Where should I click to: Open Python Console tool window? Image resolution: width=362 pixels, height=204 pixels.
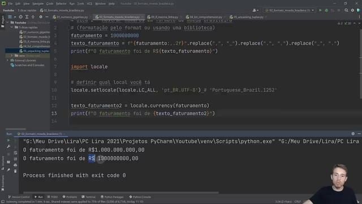click(x=140, y=197)
